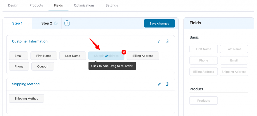Switch to the Products tab
The height and width of the screenshot is (116, 257).
click(x=36, y=6)
